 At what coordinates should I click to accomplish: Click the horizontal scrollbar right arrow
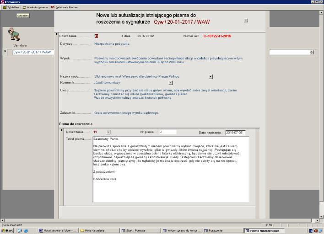click(x=318, y=221)
